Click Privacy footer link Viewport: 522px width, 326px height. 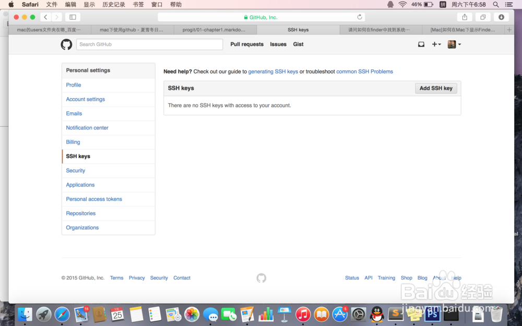[x=137, y=278]
